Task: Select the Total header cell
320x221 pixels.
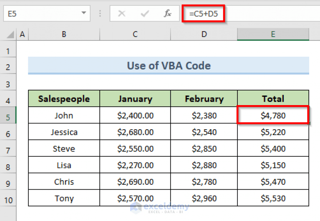Action: click(273, 98)
